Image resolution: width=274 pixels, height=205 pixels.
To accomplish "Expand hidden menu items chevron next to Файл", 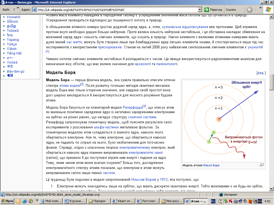I will tap(18, 8).
